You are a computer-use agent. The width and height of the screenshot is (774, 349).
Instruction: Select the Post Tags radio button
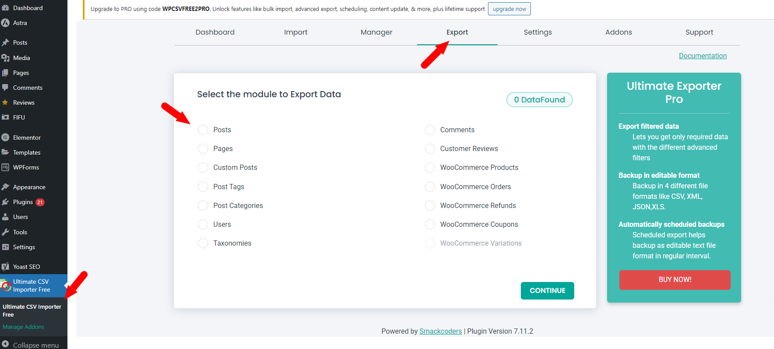coord(203,187)
